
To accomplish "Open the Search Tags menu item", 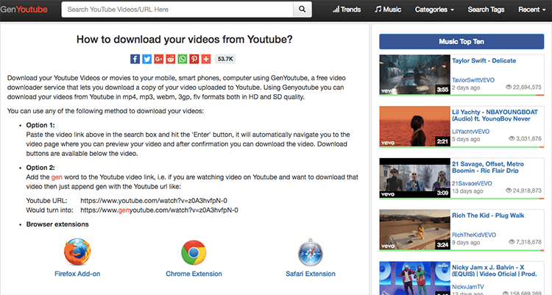I will point(486,10).
